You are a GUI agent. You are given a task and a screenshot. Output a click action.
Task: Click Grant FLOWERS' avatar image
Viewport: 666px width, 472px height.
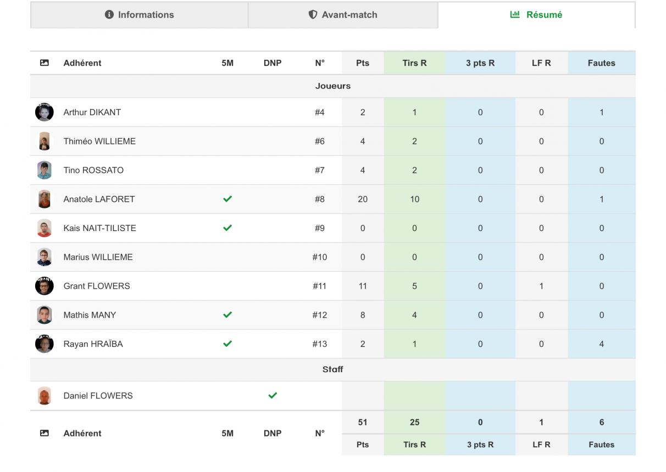coord(45,286)
